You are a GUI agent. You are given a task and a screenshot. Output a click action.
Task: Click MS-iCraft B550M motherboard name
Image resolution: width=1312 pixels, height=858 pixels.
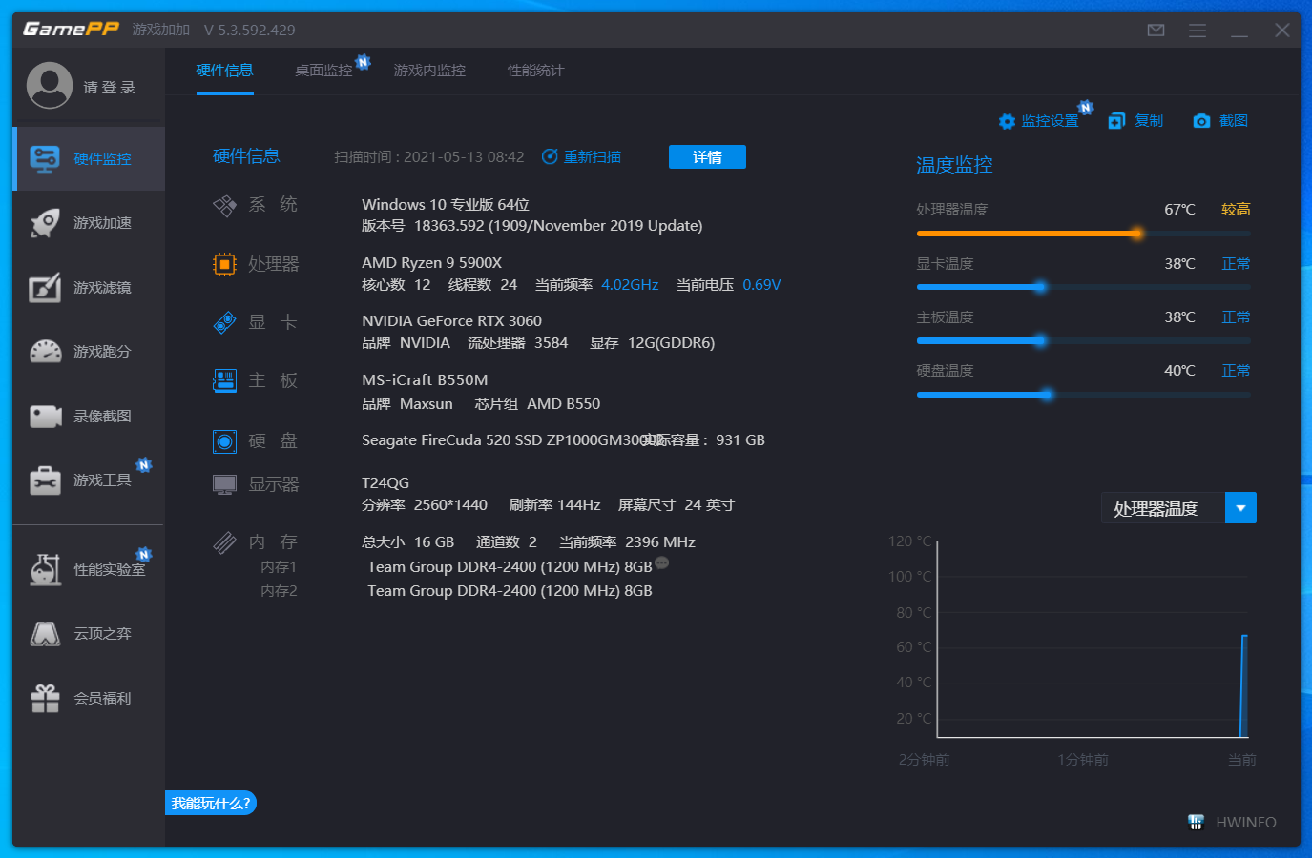pos(425,379)
